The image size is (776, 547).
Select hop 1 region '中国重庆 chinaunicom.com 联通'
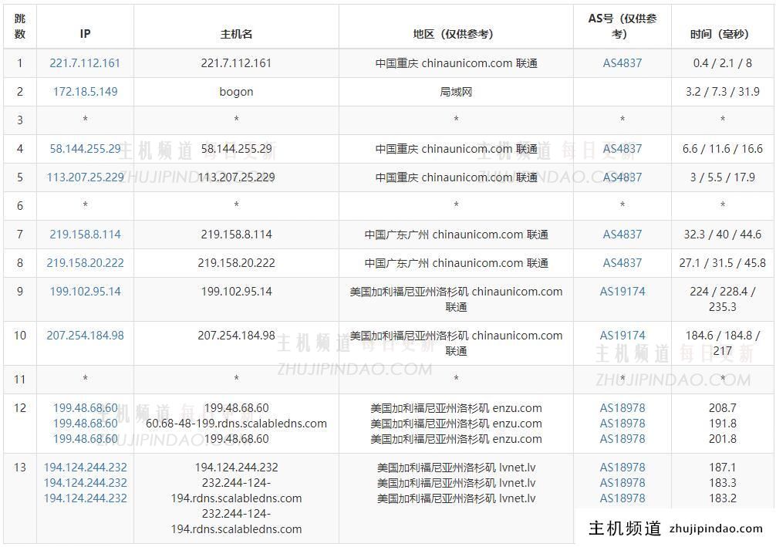point(456,63)
